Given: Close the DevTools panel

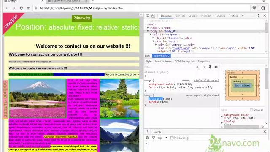Looking at the screenshot, I should 265,16.
